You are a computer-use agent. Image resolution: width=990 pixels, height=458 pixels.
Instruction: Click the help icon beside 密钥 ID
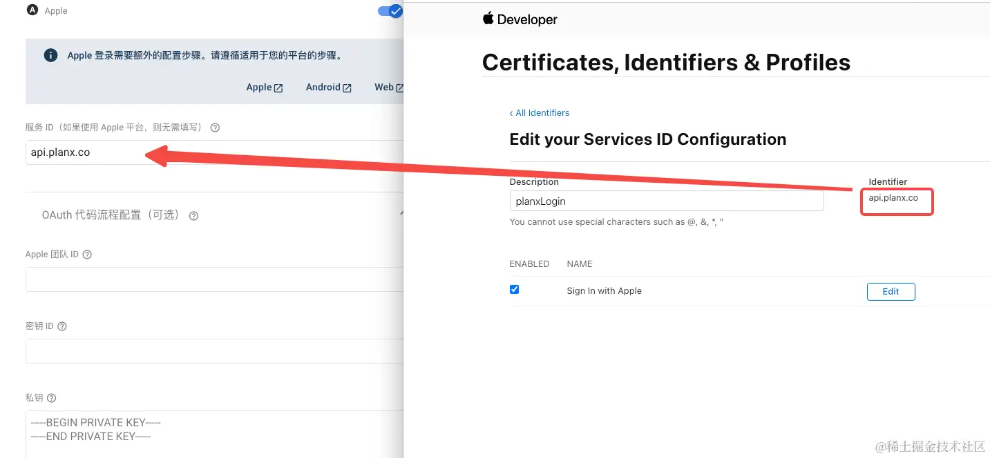point(62,326)
